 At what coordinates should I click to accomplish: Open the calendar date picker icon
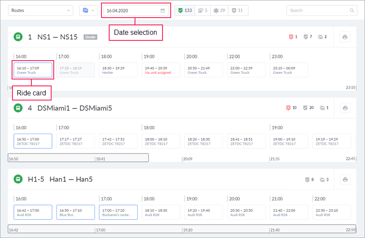tap(163, 11)
